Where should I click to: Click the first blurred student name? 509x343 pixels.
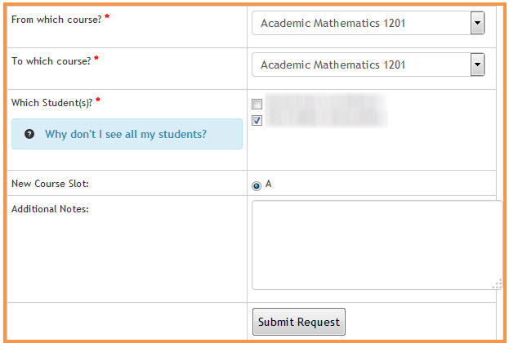(x=326, y=102)
